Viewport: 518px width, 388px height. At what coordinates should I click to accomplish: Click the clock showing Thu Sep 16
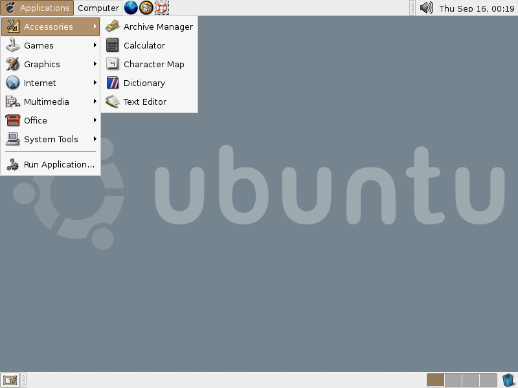pos(477,8)
